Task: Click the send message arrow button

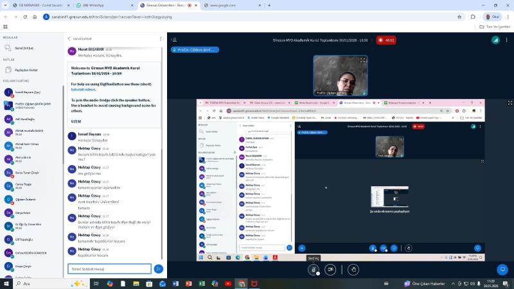Action: (x=159, y=268)
